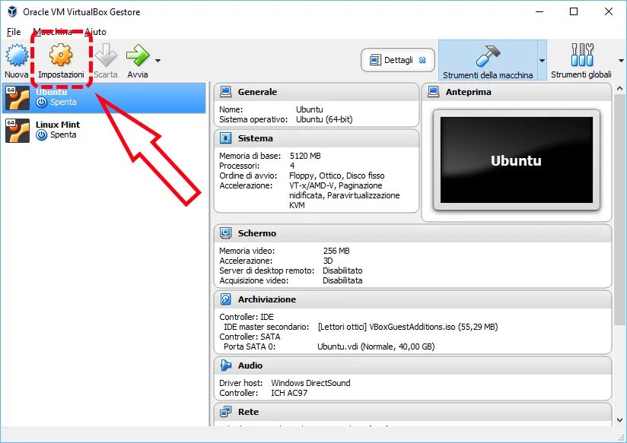Click the Archiviazione disk icon
The width and height of the screenshot is (627, 443).
pos(225,299)
